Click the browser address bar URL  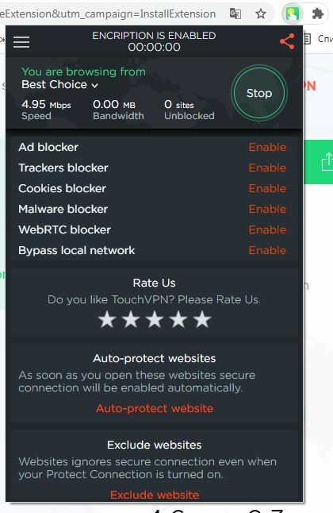click(x=108, y=13)
